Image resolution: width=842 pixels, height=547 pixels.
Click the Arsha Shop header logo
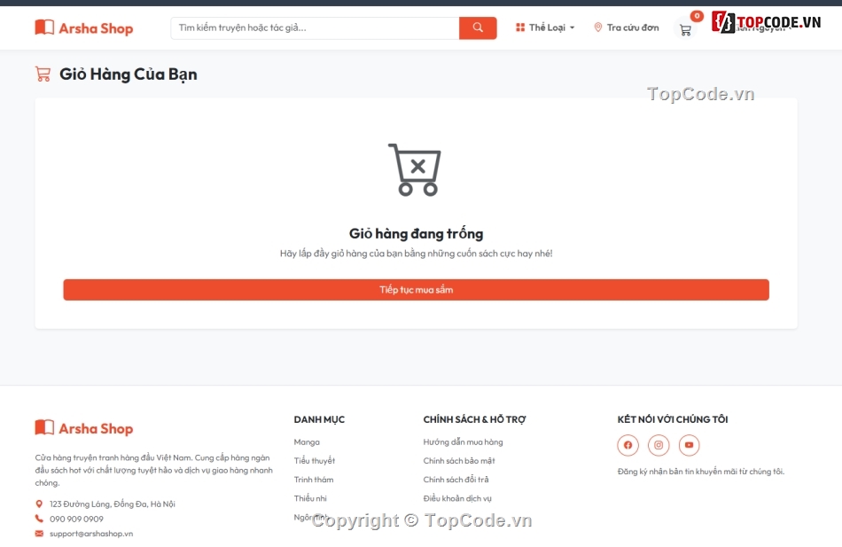click(84, 28)
